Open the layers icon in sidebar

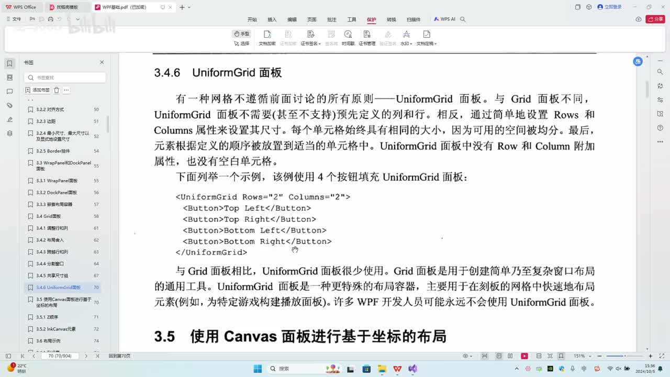click(9, 134)
